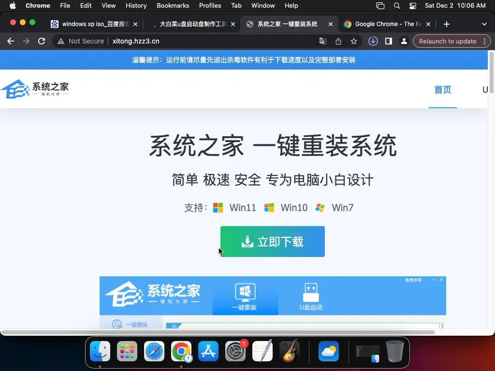Viewport: 495px width, 371px height.
Task: Click the 立即下载 download button
Action: point(273,242)
